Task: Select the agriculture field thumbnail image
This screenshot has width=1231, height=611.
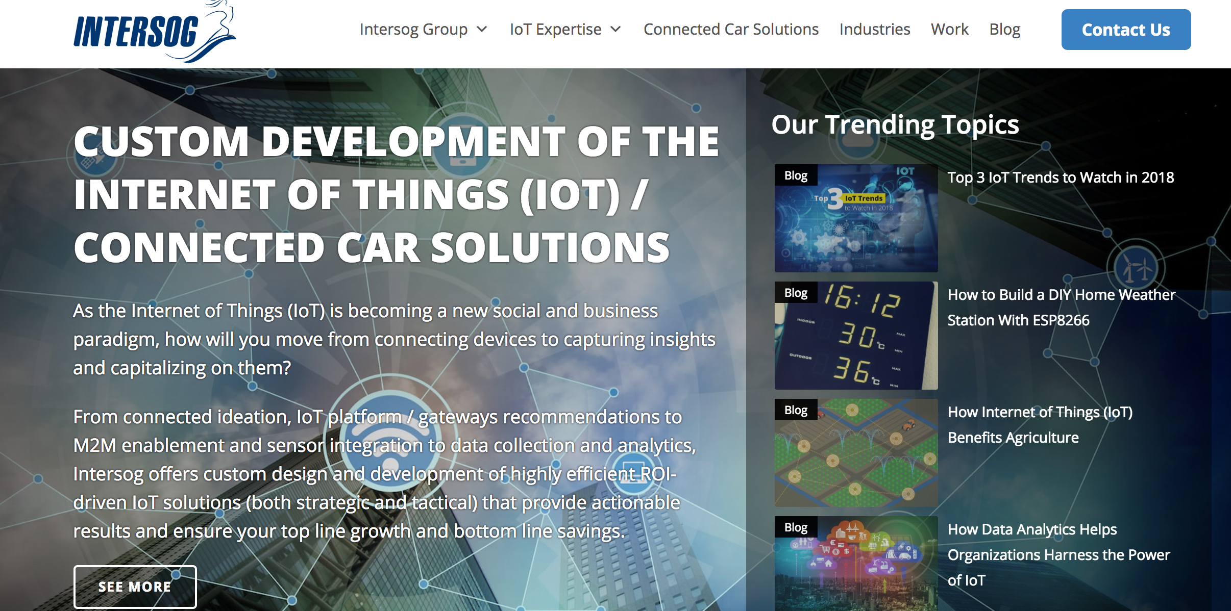Action: pyautogui.click(x=856, y=453)
